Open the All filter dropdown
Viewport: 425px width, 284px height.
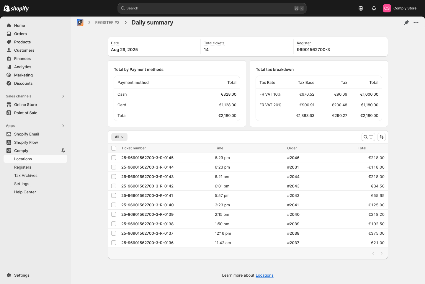pos(119,137)
